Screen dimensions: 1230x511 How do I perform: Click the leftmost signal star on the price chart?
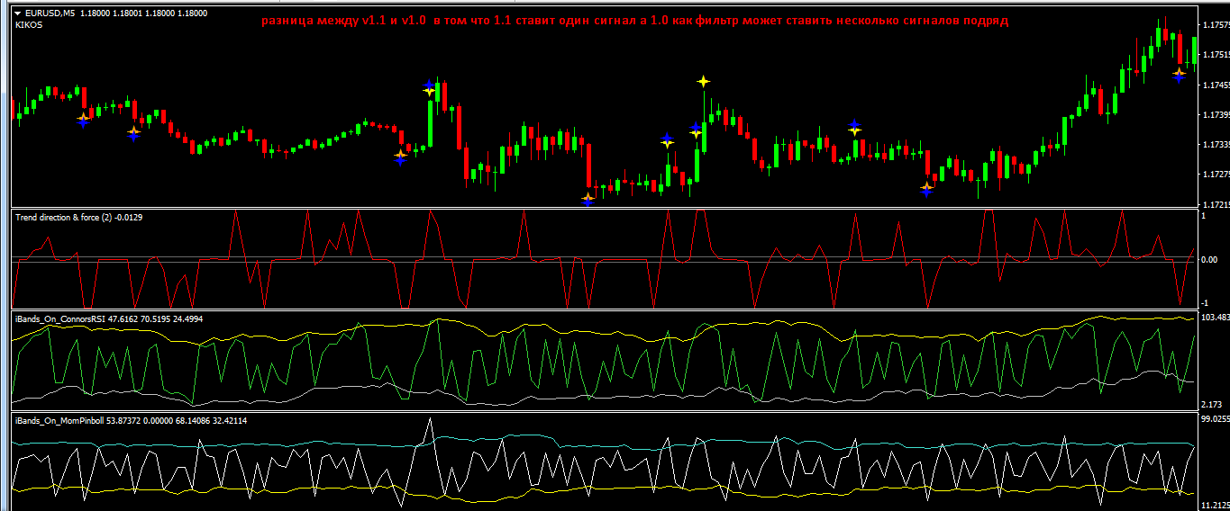coord(83,118)
